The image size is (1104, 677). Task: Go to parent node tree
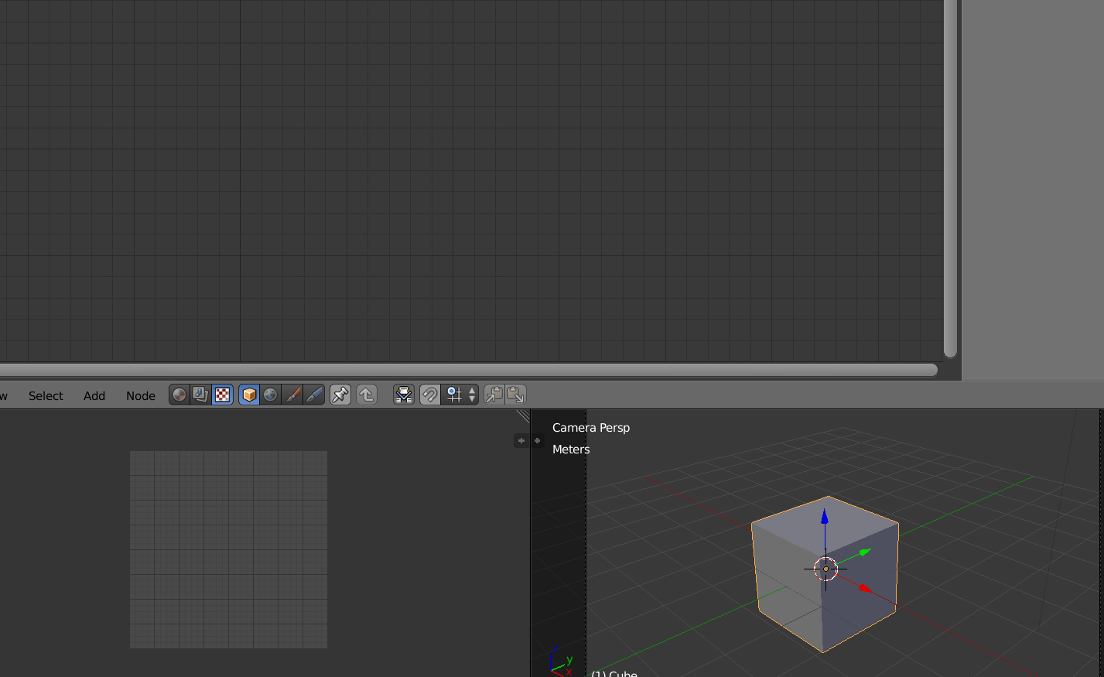click(x=367, y=395)
